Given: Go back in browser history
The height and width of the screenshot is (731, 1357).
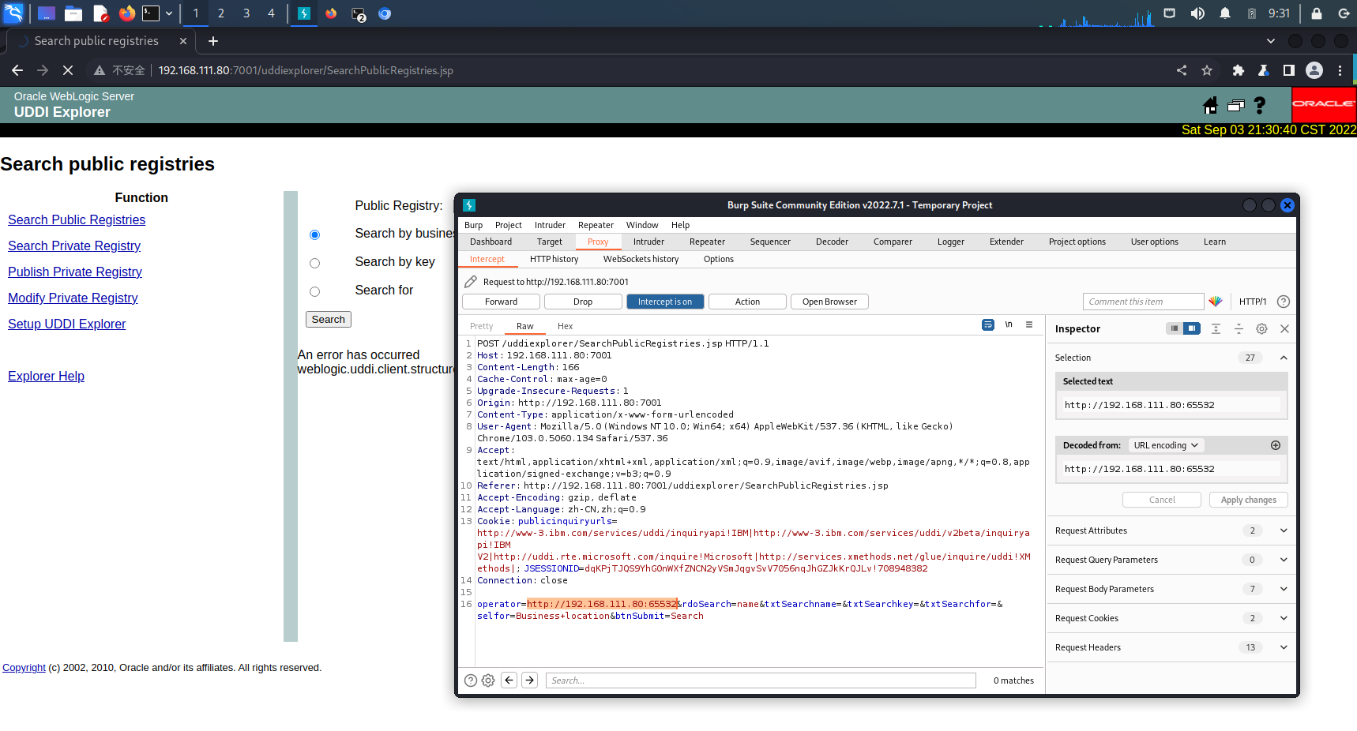Looking at the screenshot, I should [x=17, y=70].
